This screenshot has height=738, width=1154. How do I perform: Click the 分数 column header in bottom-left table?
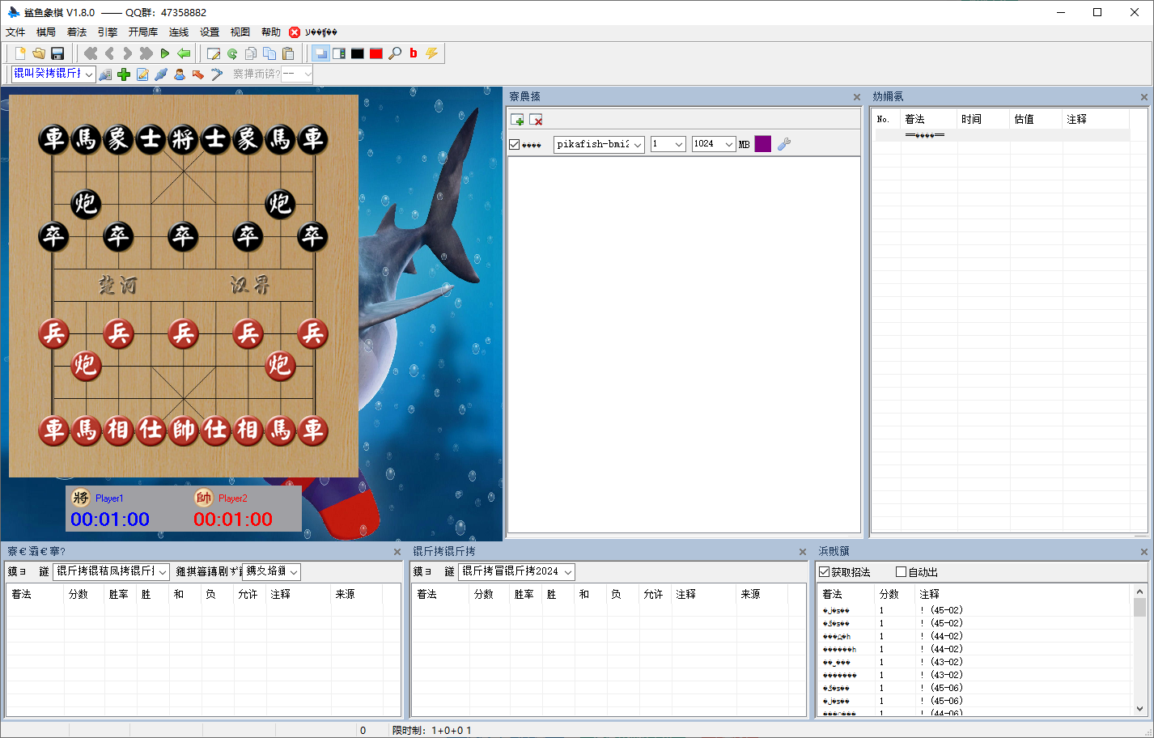(78, 594)
